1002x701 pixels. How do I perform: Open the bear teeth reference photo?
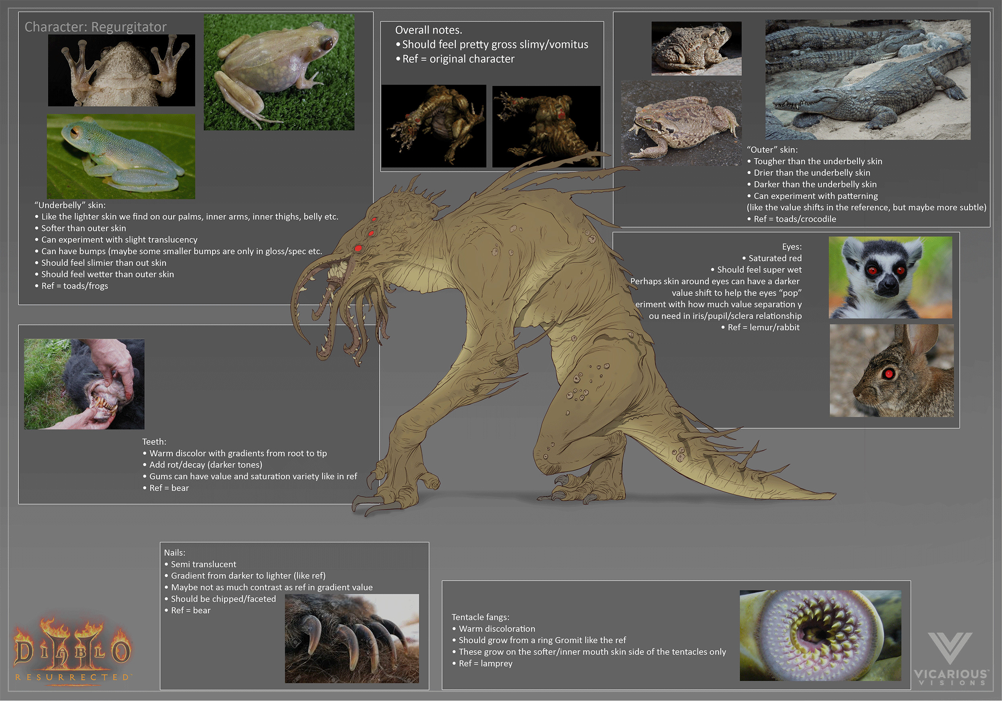pyautogui.click(x=84, y=384)
